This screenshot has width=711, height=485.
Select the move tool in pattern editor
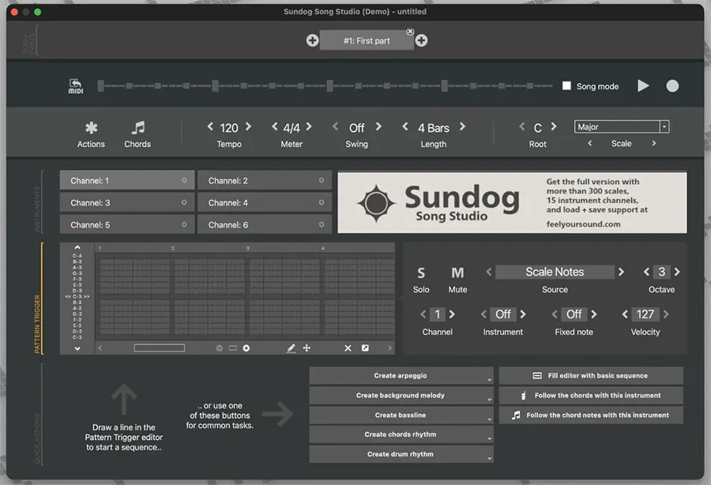(x=307, y=348)
